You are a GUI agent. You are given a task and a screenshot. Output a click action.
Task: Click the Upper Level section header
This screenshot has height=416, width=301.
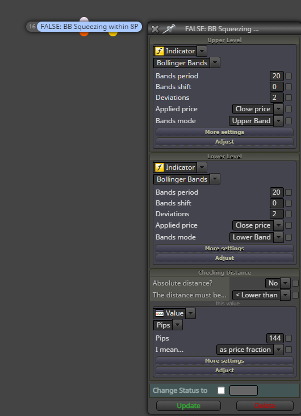click(x=224, y=40)
